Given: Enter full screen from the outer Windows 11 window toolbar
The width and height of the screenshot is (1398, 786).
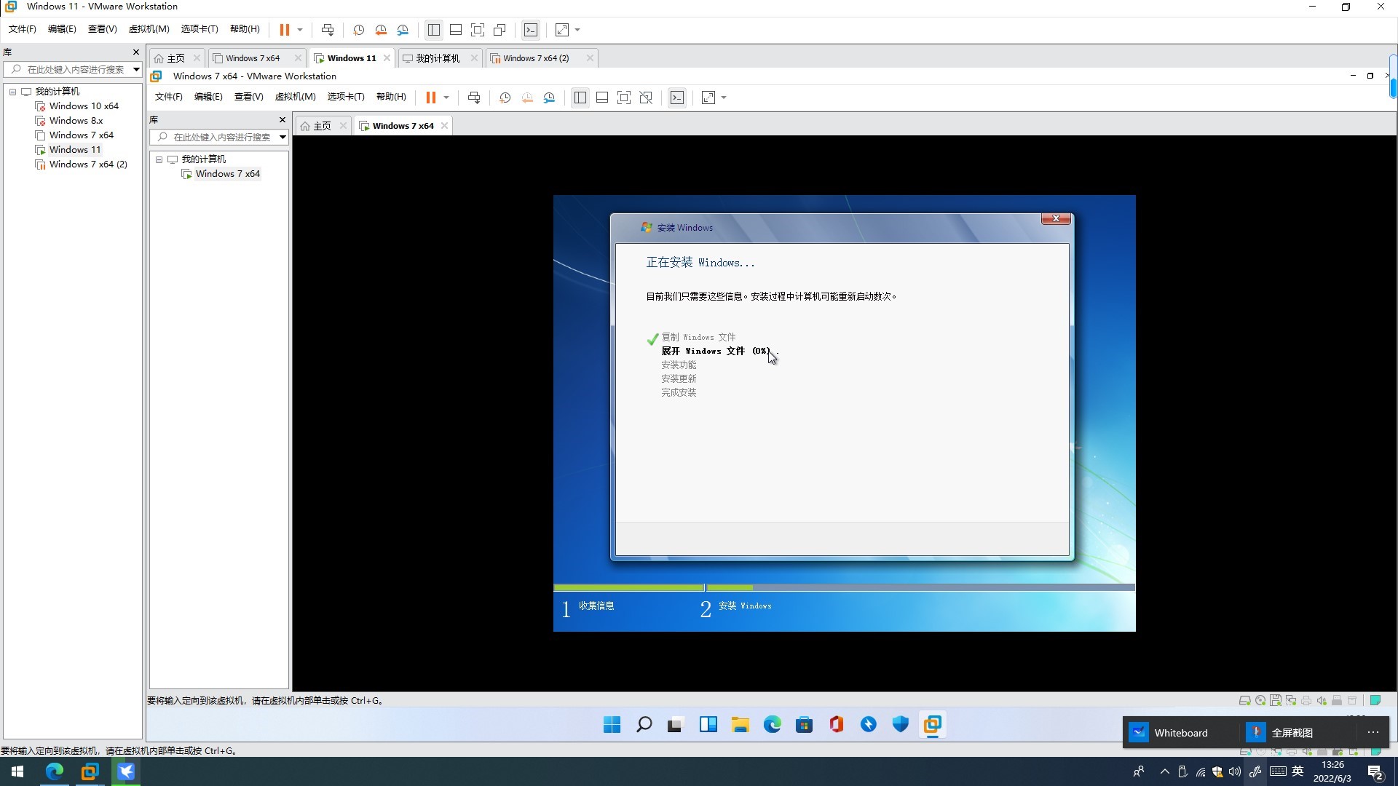Looking at the screenshot, I should tap(478, 30).
